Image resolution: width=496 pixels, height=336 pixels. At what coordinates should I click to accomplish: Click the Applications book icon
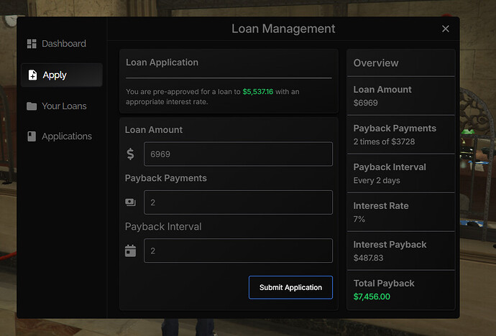(32, 136)
